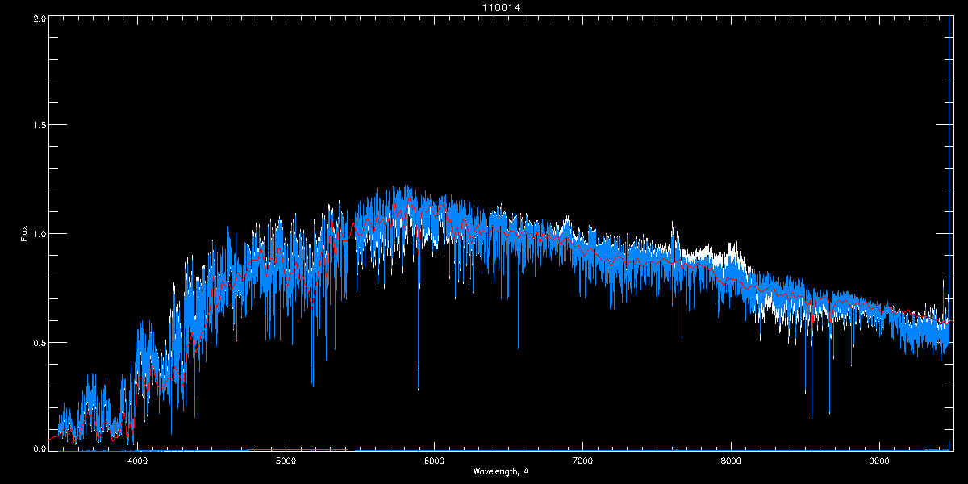The width and height of the screenshot is (968, 484).
Task: Click the 0.5 y-axis tick label
Action: pos(38,342)
